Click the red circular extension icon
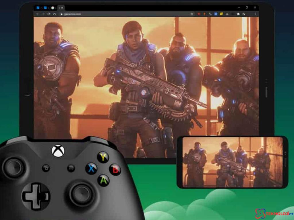 click(x=199, y=14)
